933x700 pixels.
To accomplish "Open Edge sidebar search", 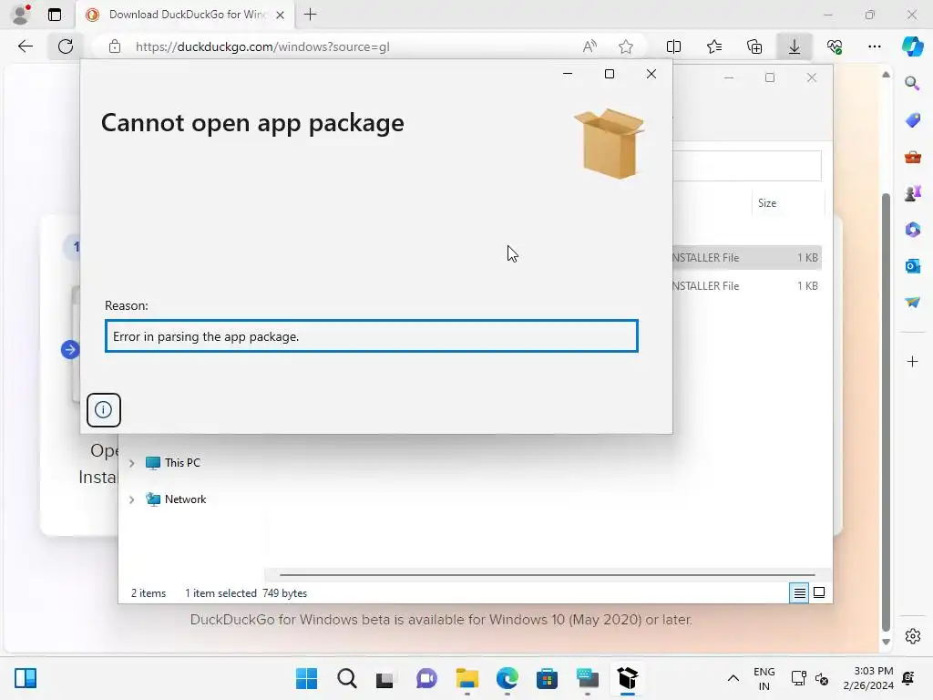I will (x=912, y=83).
